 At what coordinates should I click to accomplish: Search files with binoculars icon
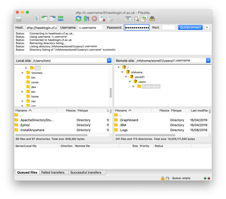(152, 19)
